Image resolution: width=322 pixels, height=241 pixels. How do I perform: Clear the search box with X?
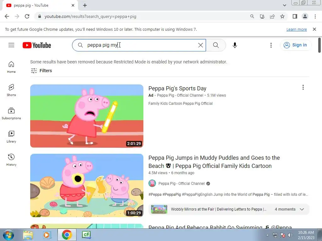pyautogui.click(x=200, y=45)
